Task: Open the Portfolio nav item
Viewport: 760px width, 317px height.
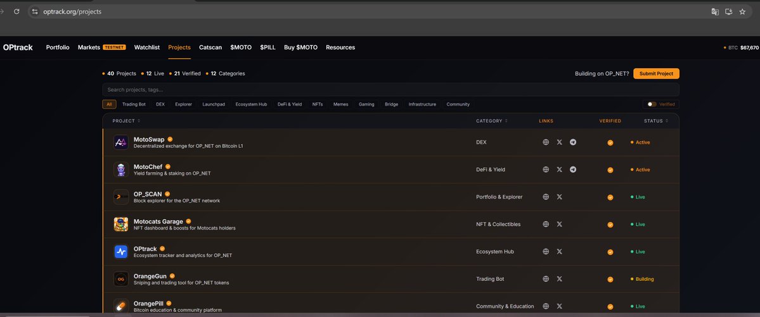Action: (58, 47)
